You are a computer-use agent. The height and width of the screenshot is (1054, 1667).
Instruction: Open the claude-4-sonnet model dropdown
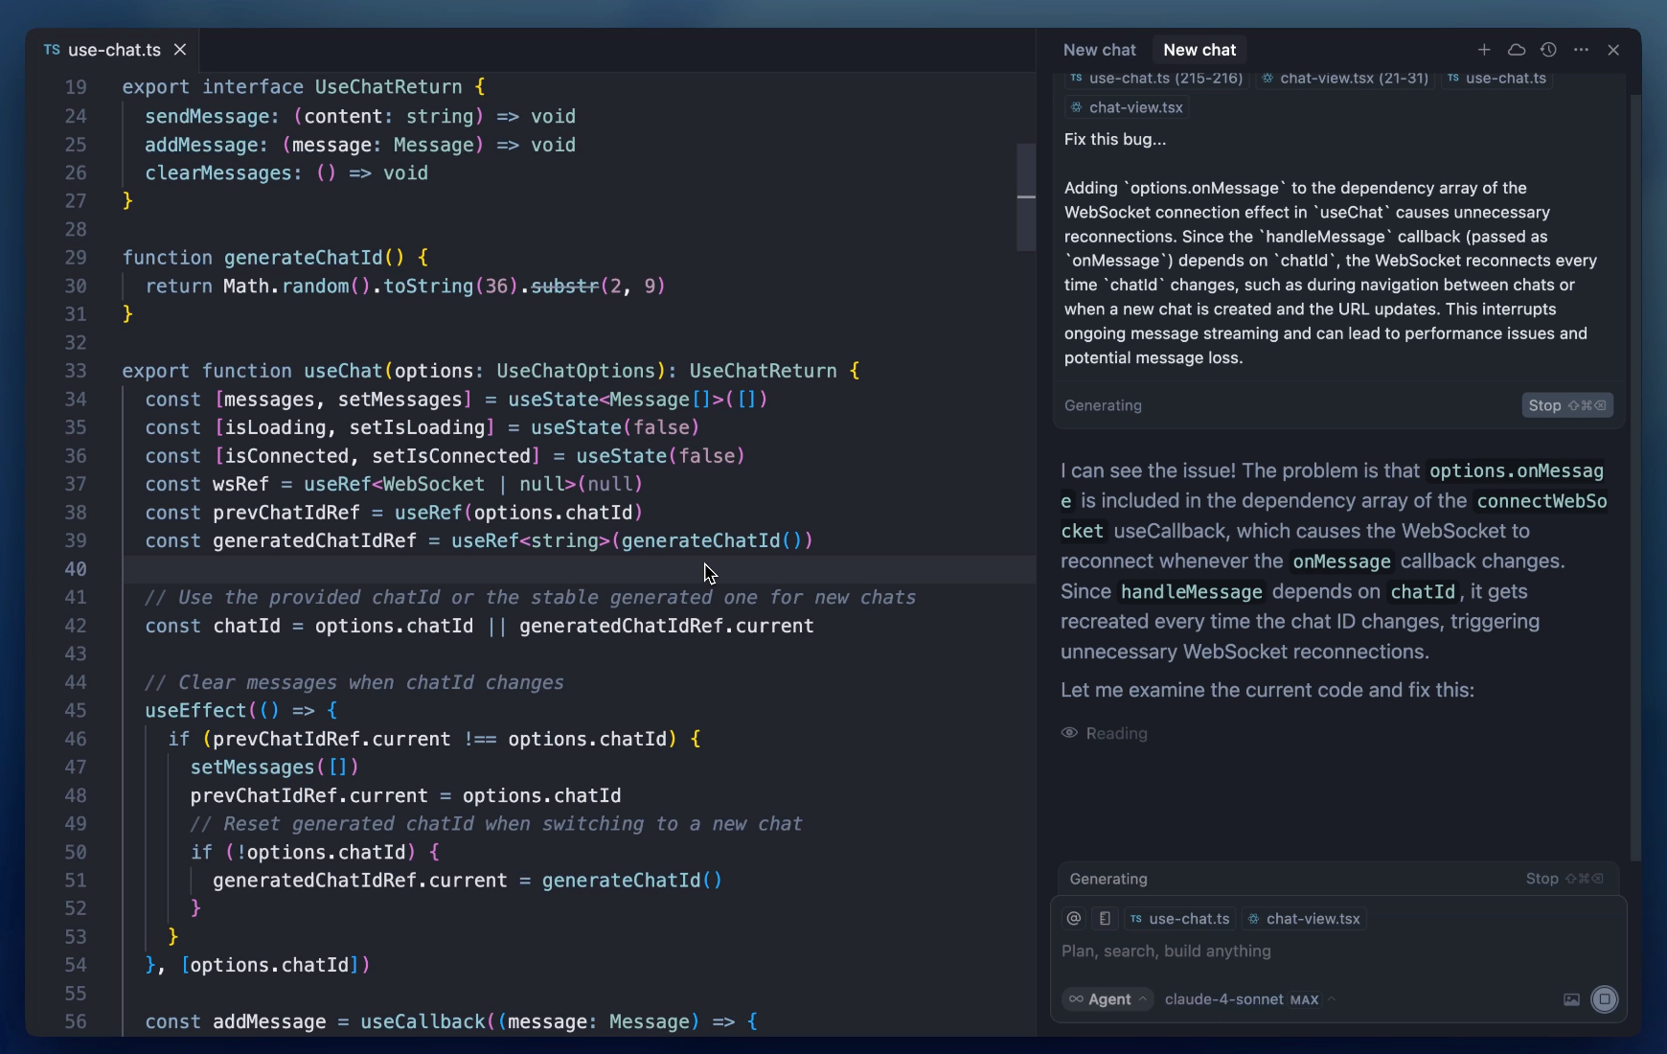[1250, 999]
